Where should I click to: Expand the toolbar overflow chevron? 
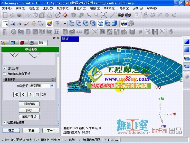(64, 23)
